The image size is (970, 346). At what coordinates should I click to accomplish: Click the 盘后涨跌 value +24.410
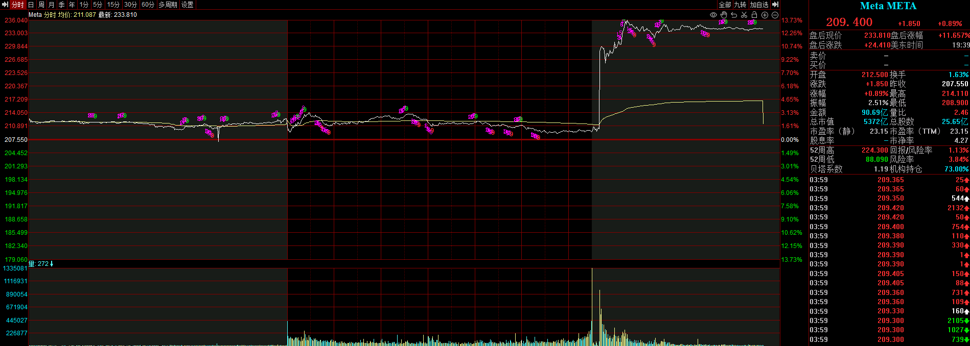click(x=877, y=45)
